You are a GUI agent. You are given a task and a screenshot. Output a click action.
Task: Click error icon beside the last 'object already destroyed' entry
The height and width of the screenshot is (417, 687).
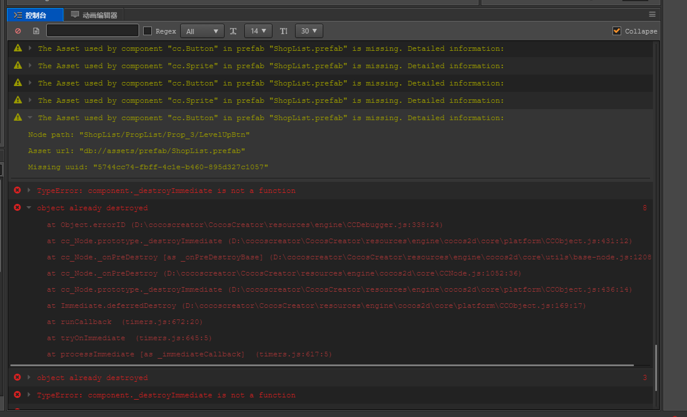point(17,377)
